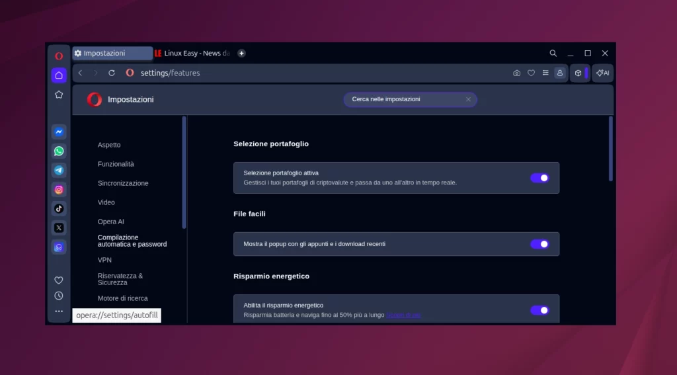Select Funzionalità in settings menu
The height and width of the screenshot is (375, 677).
pos(116,164)
